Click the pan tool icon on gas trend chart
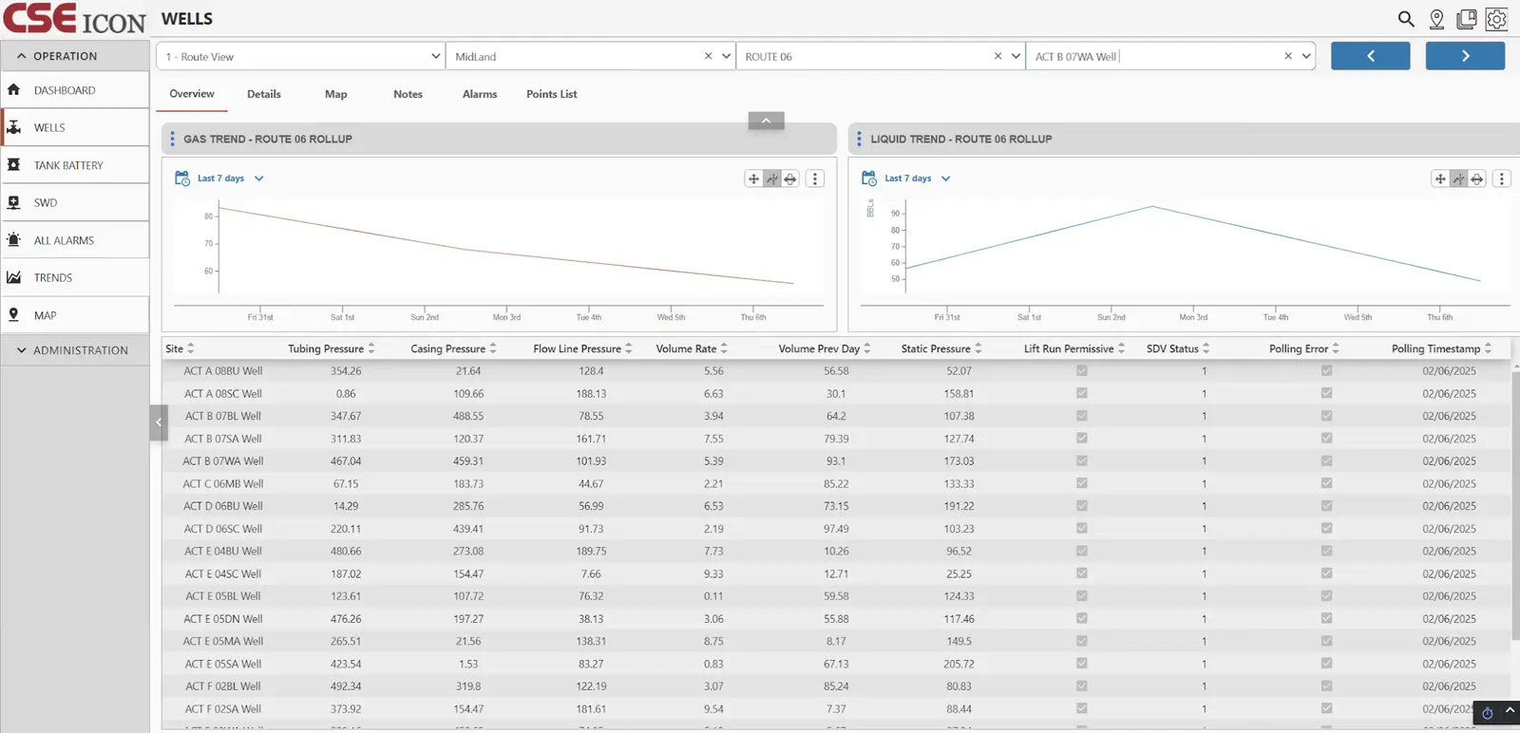1520x733 pixels. coord(753,179)
